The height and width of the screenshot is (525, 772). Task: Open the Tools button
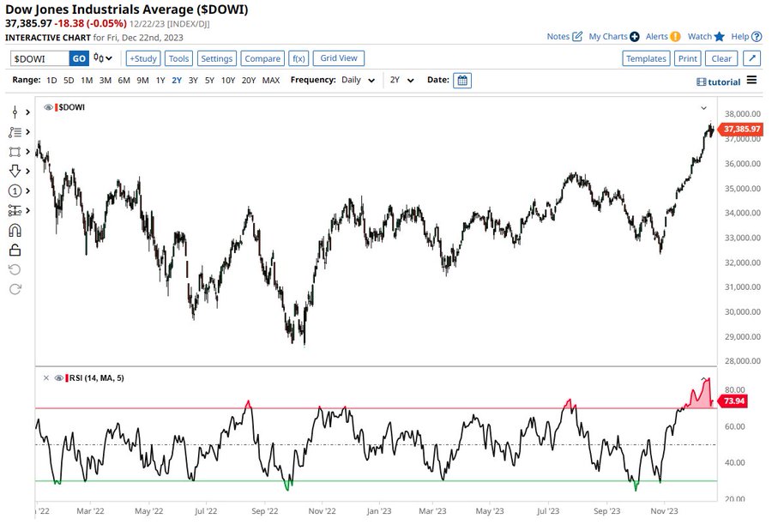178,58
